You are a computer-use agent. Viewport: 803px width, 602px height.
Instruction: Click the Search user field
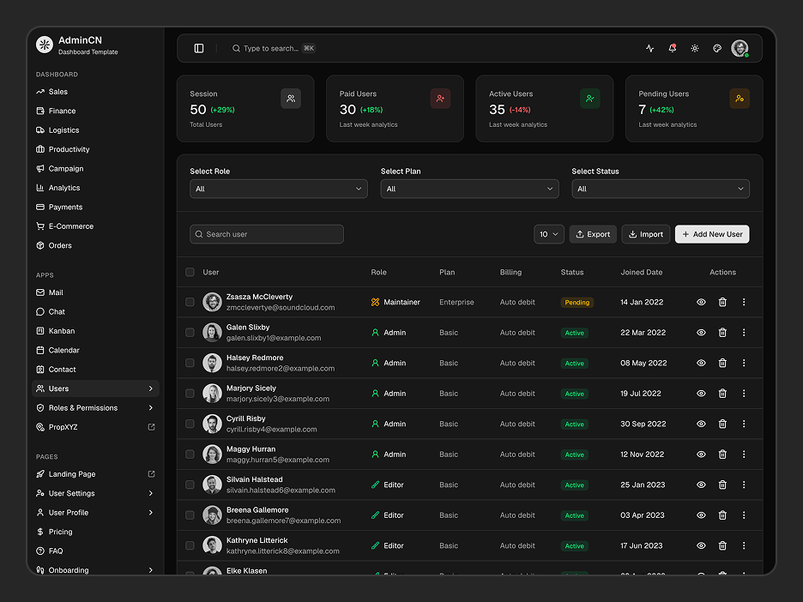coord(267,234)
